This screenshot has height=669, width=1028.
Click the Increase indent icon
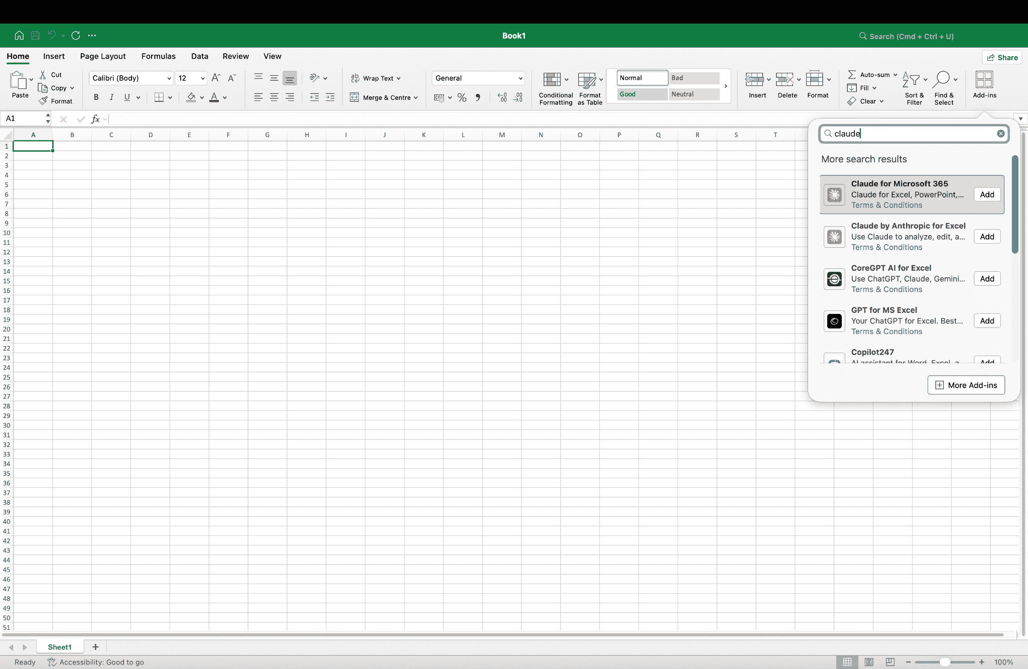330,97
